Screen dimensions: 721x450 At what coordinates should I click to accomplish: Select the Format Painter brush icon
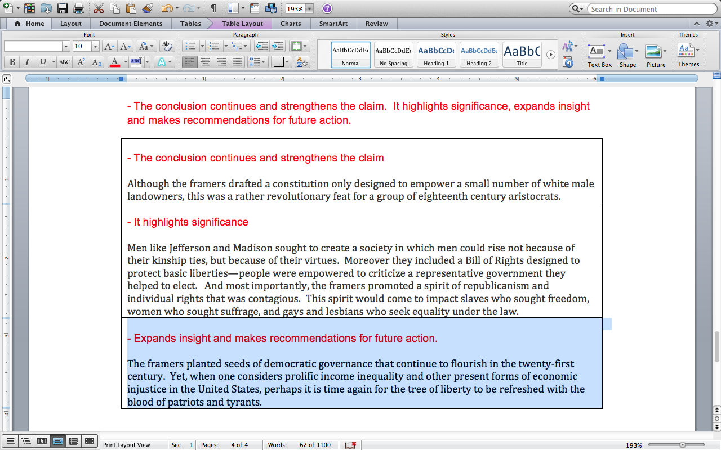[x=148, y=8]
